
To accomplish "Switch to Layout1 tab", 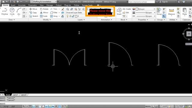I will tap(15, 95).
